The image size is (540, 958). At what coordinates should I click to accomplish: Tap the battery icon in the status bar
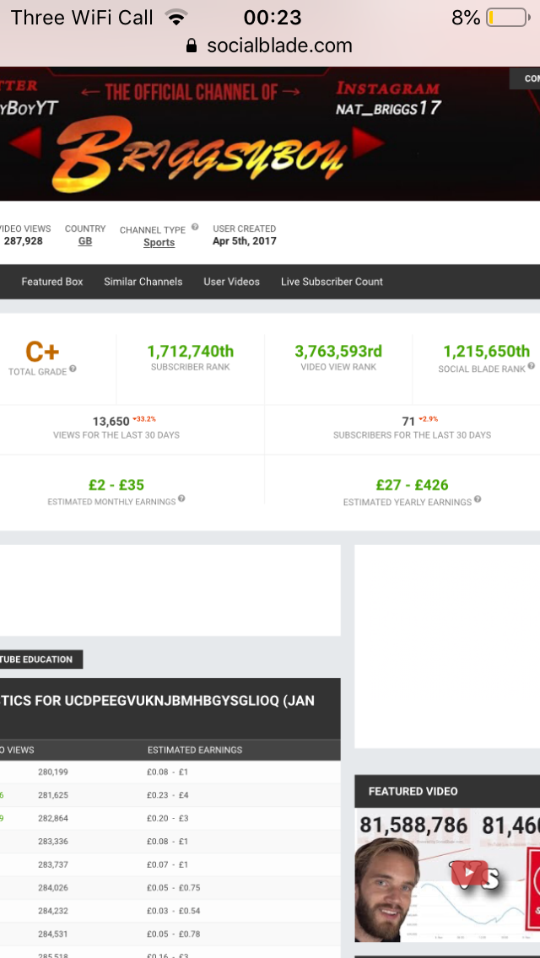coord(508,18)
